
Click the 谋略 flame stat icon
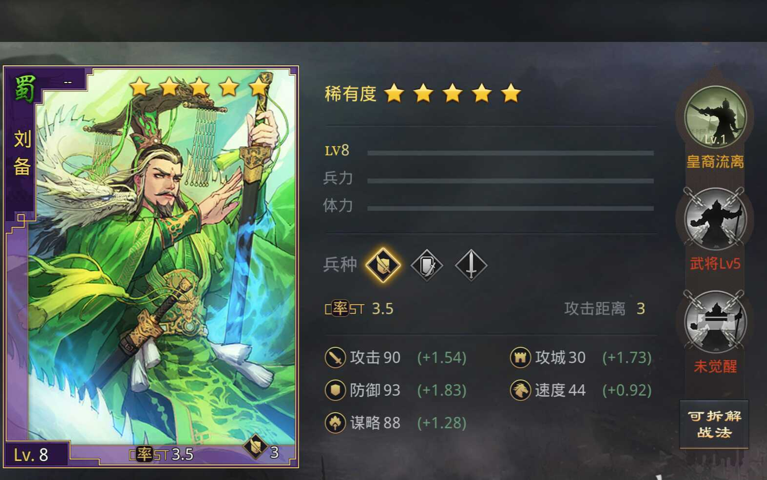coord(335,423)
